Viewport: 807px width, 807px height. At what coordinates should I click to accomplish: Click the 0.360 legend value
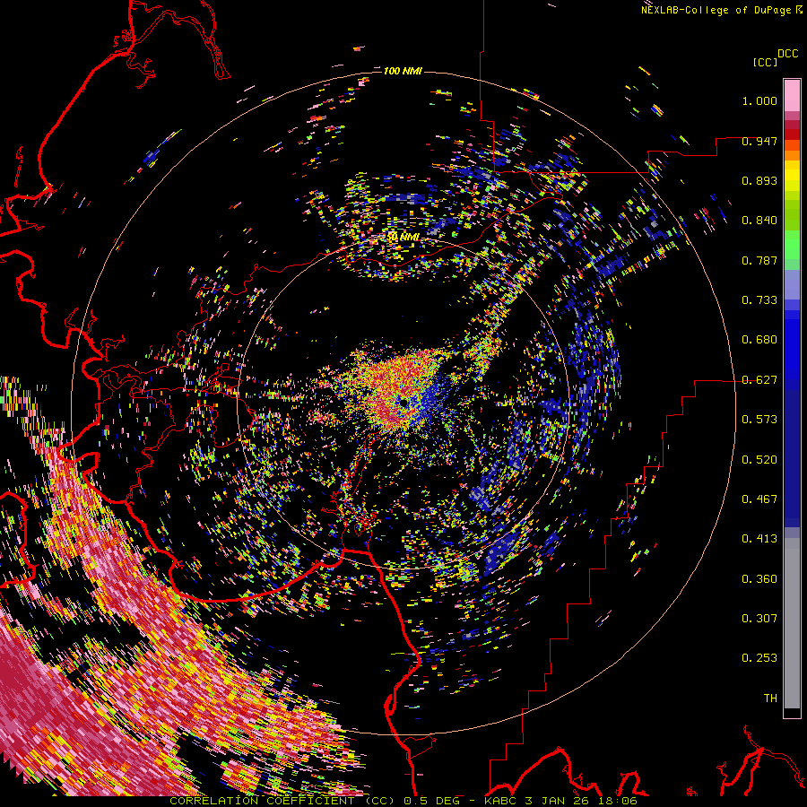coord(759,579)
